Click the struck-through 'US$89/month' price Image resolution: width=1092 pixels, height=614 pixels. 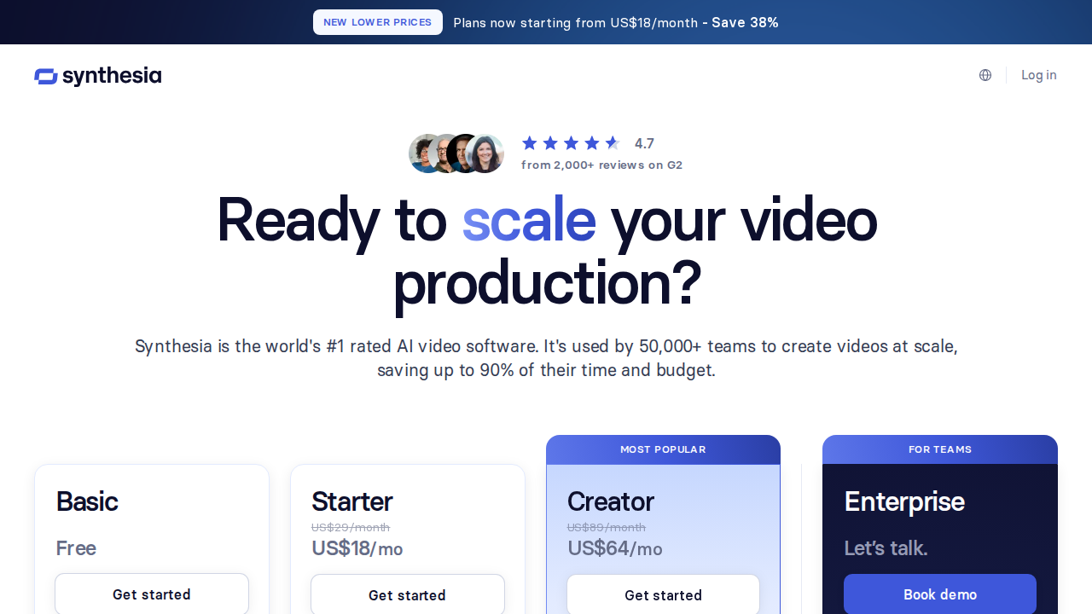pyautogui.click(x=607, y=527)
